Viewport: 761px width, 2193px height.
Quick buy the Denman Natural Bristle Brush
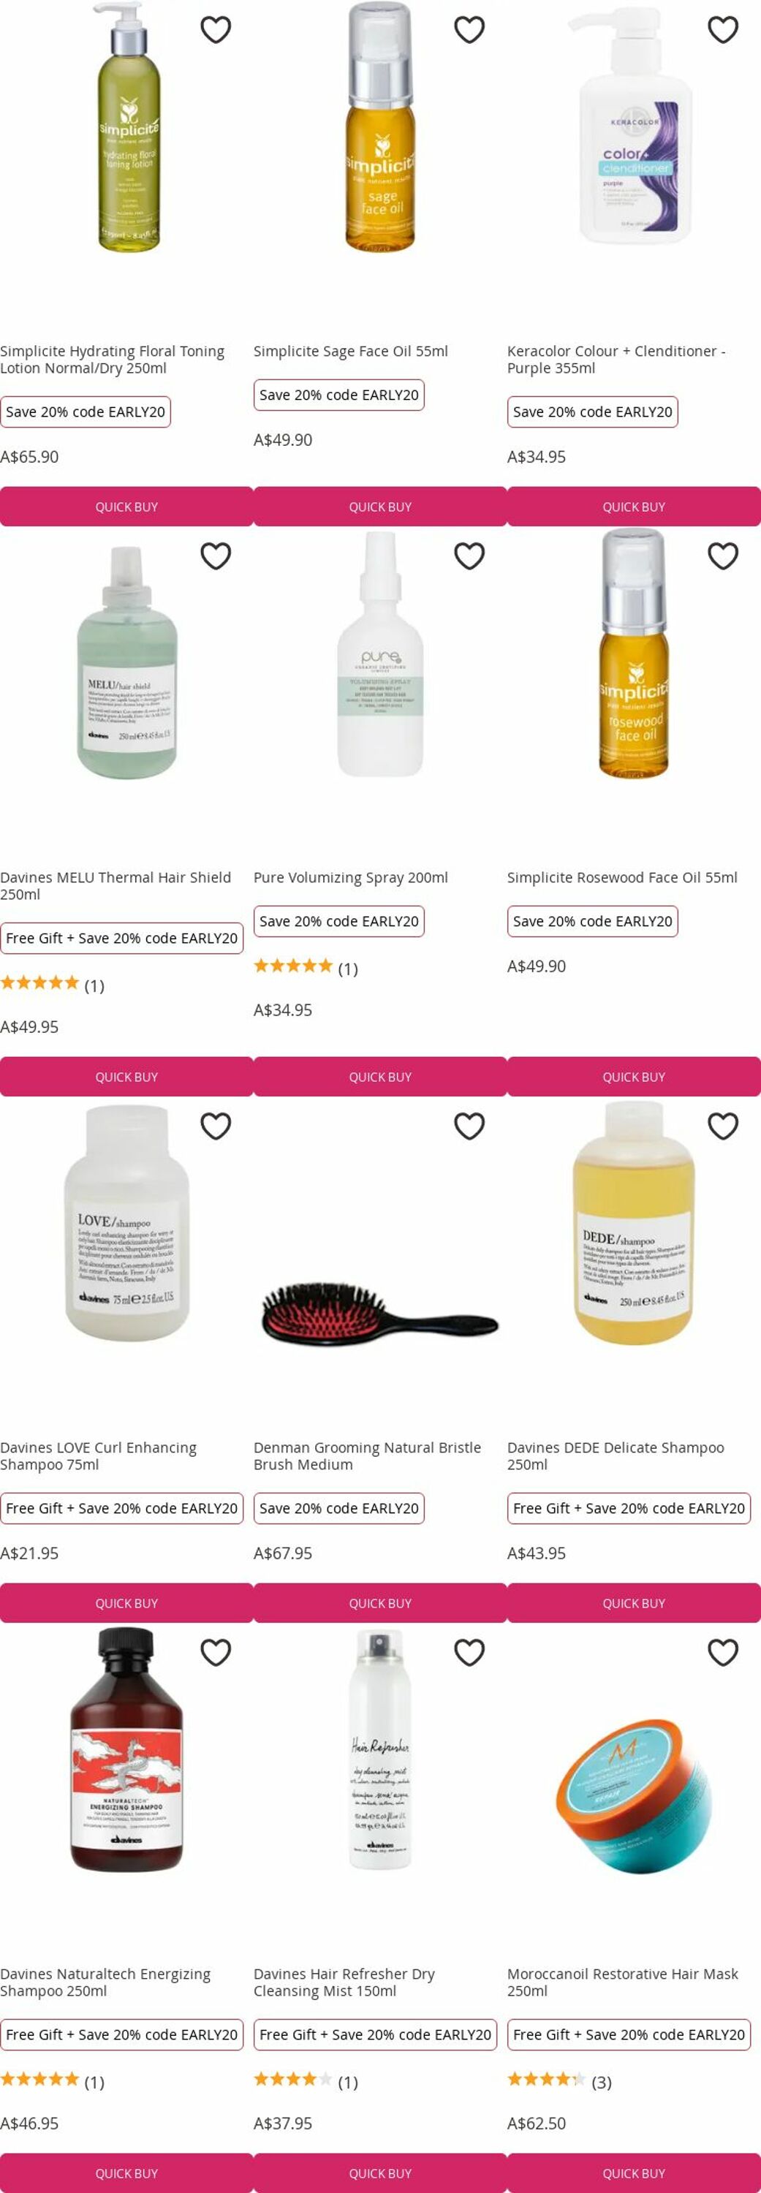coord(380,1603)
